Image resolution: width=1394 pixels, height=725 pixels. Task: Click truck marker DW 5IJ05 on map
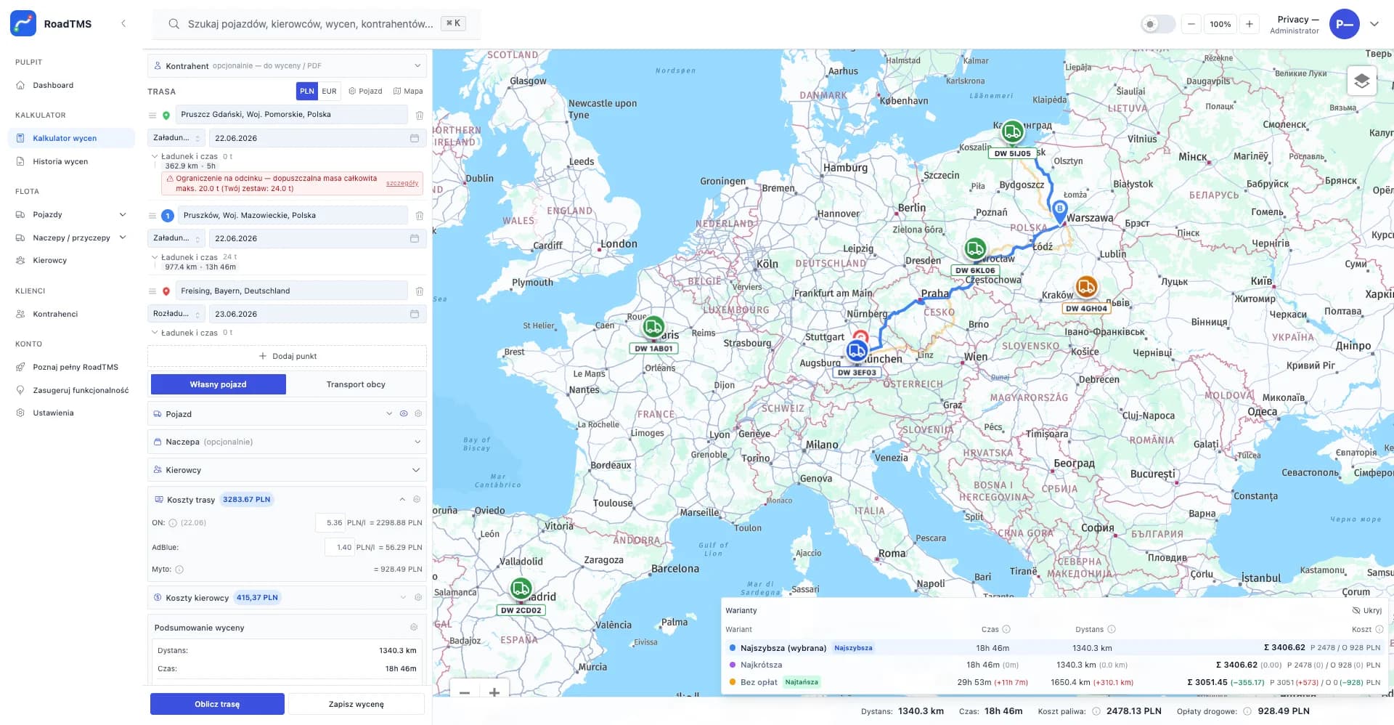[1012, 132]
